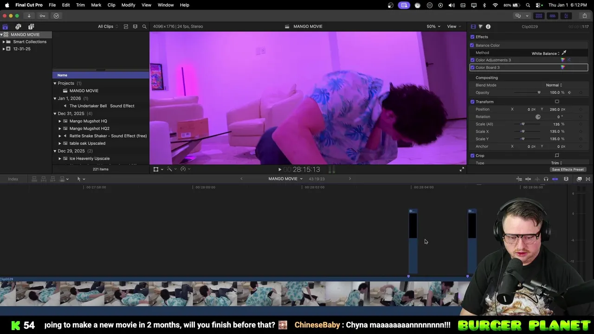
Task: Collapse the Dec 31, 2025 group
Action: coord(55,113)
